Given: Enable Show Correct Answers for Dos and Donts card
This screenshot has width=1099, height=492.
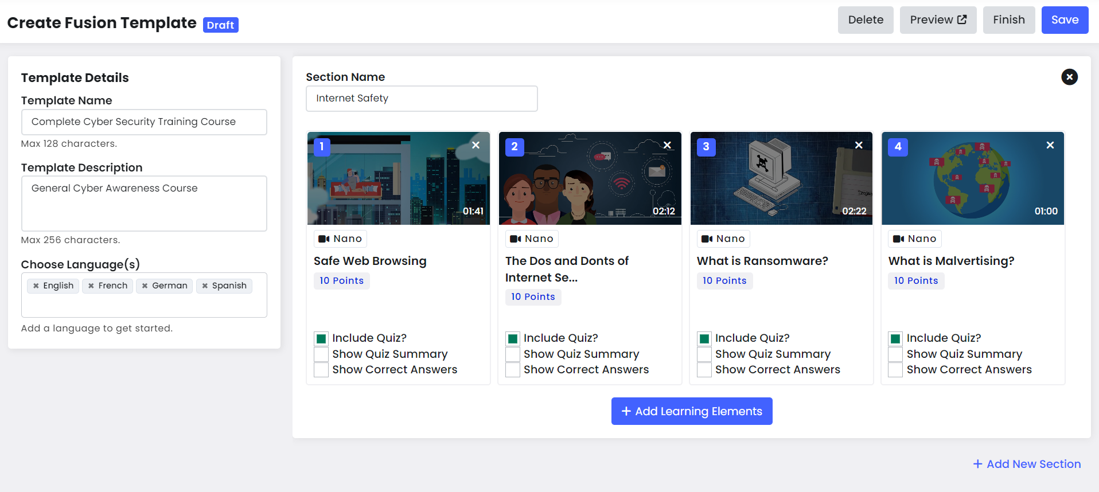Looking at the screenshot, I should (x=513, y=370).
